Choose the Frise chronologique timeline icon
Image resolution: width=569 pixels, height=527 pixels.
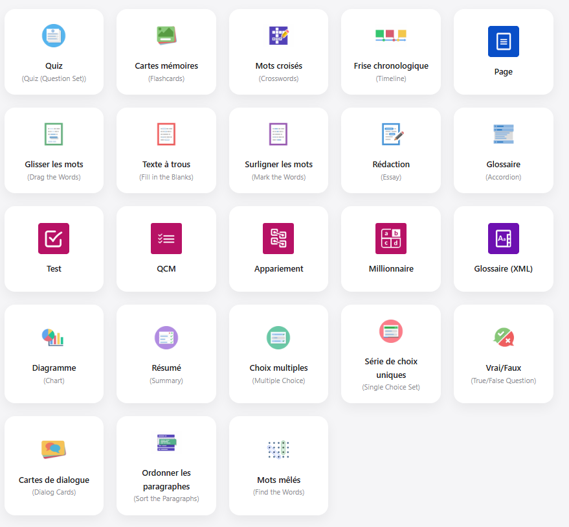(391, 35)
